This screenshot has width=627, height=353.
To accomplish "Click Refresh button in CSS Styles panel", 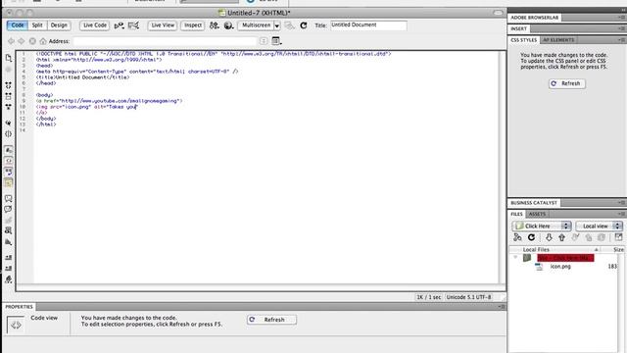I will [x=567, y=83].
